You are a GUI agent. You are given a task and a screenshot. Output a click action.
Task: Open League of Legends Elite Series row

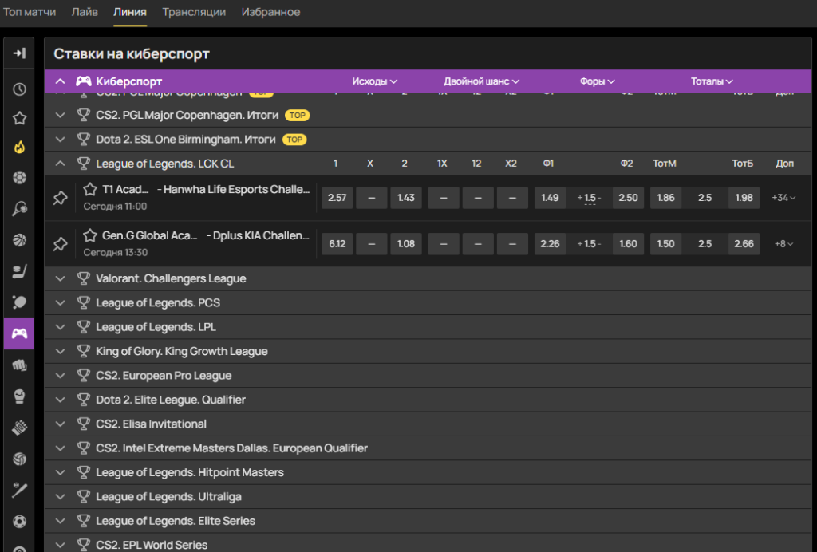428,521
